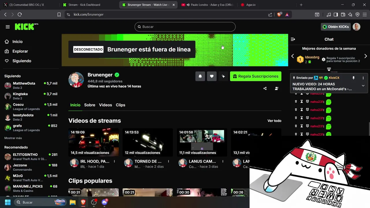Unpin the pinned KickCX chat message

point(353,78)
